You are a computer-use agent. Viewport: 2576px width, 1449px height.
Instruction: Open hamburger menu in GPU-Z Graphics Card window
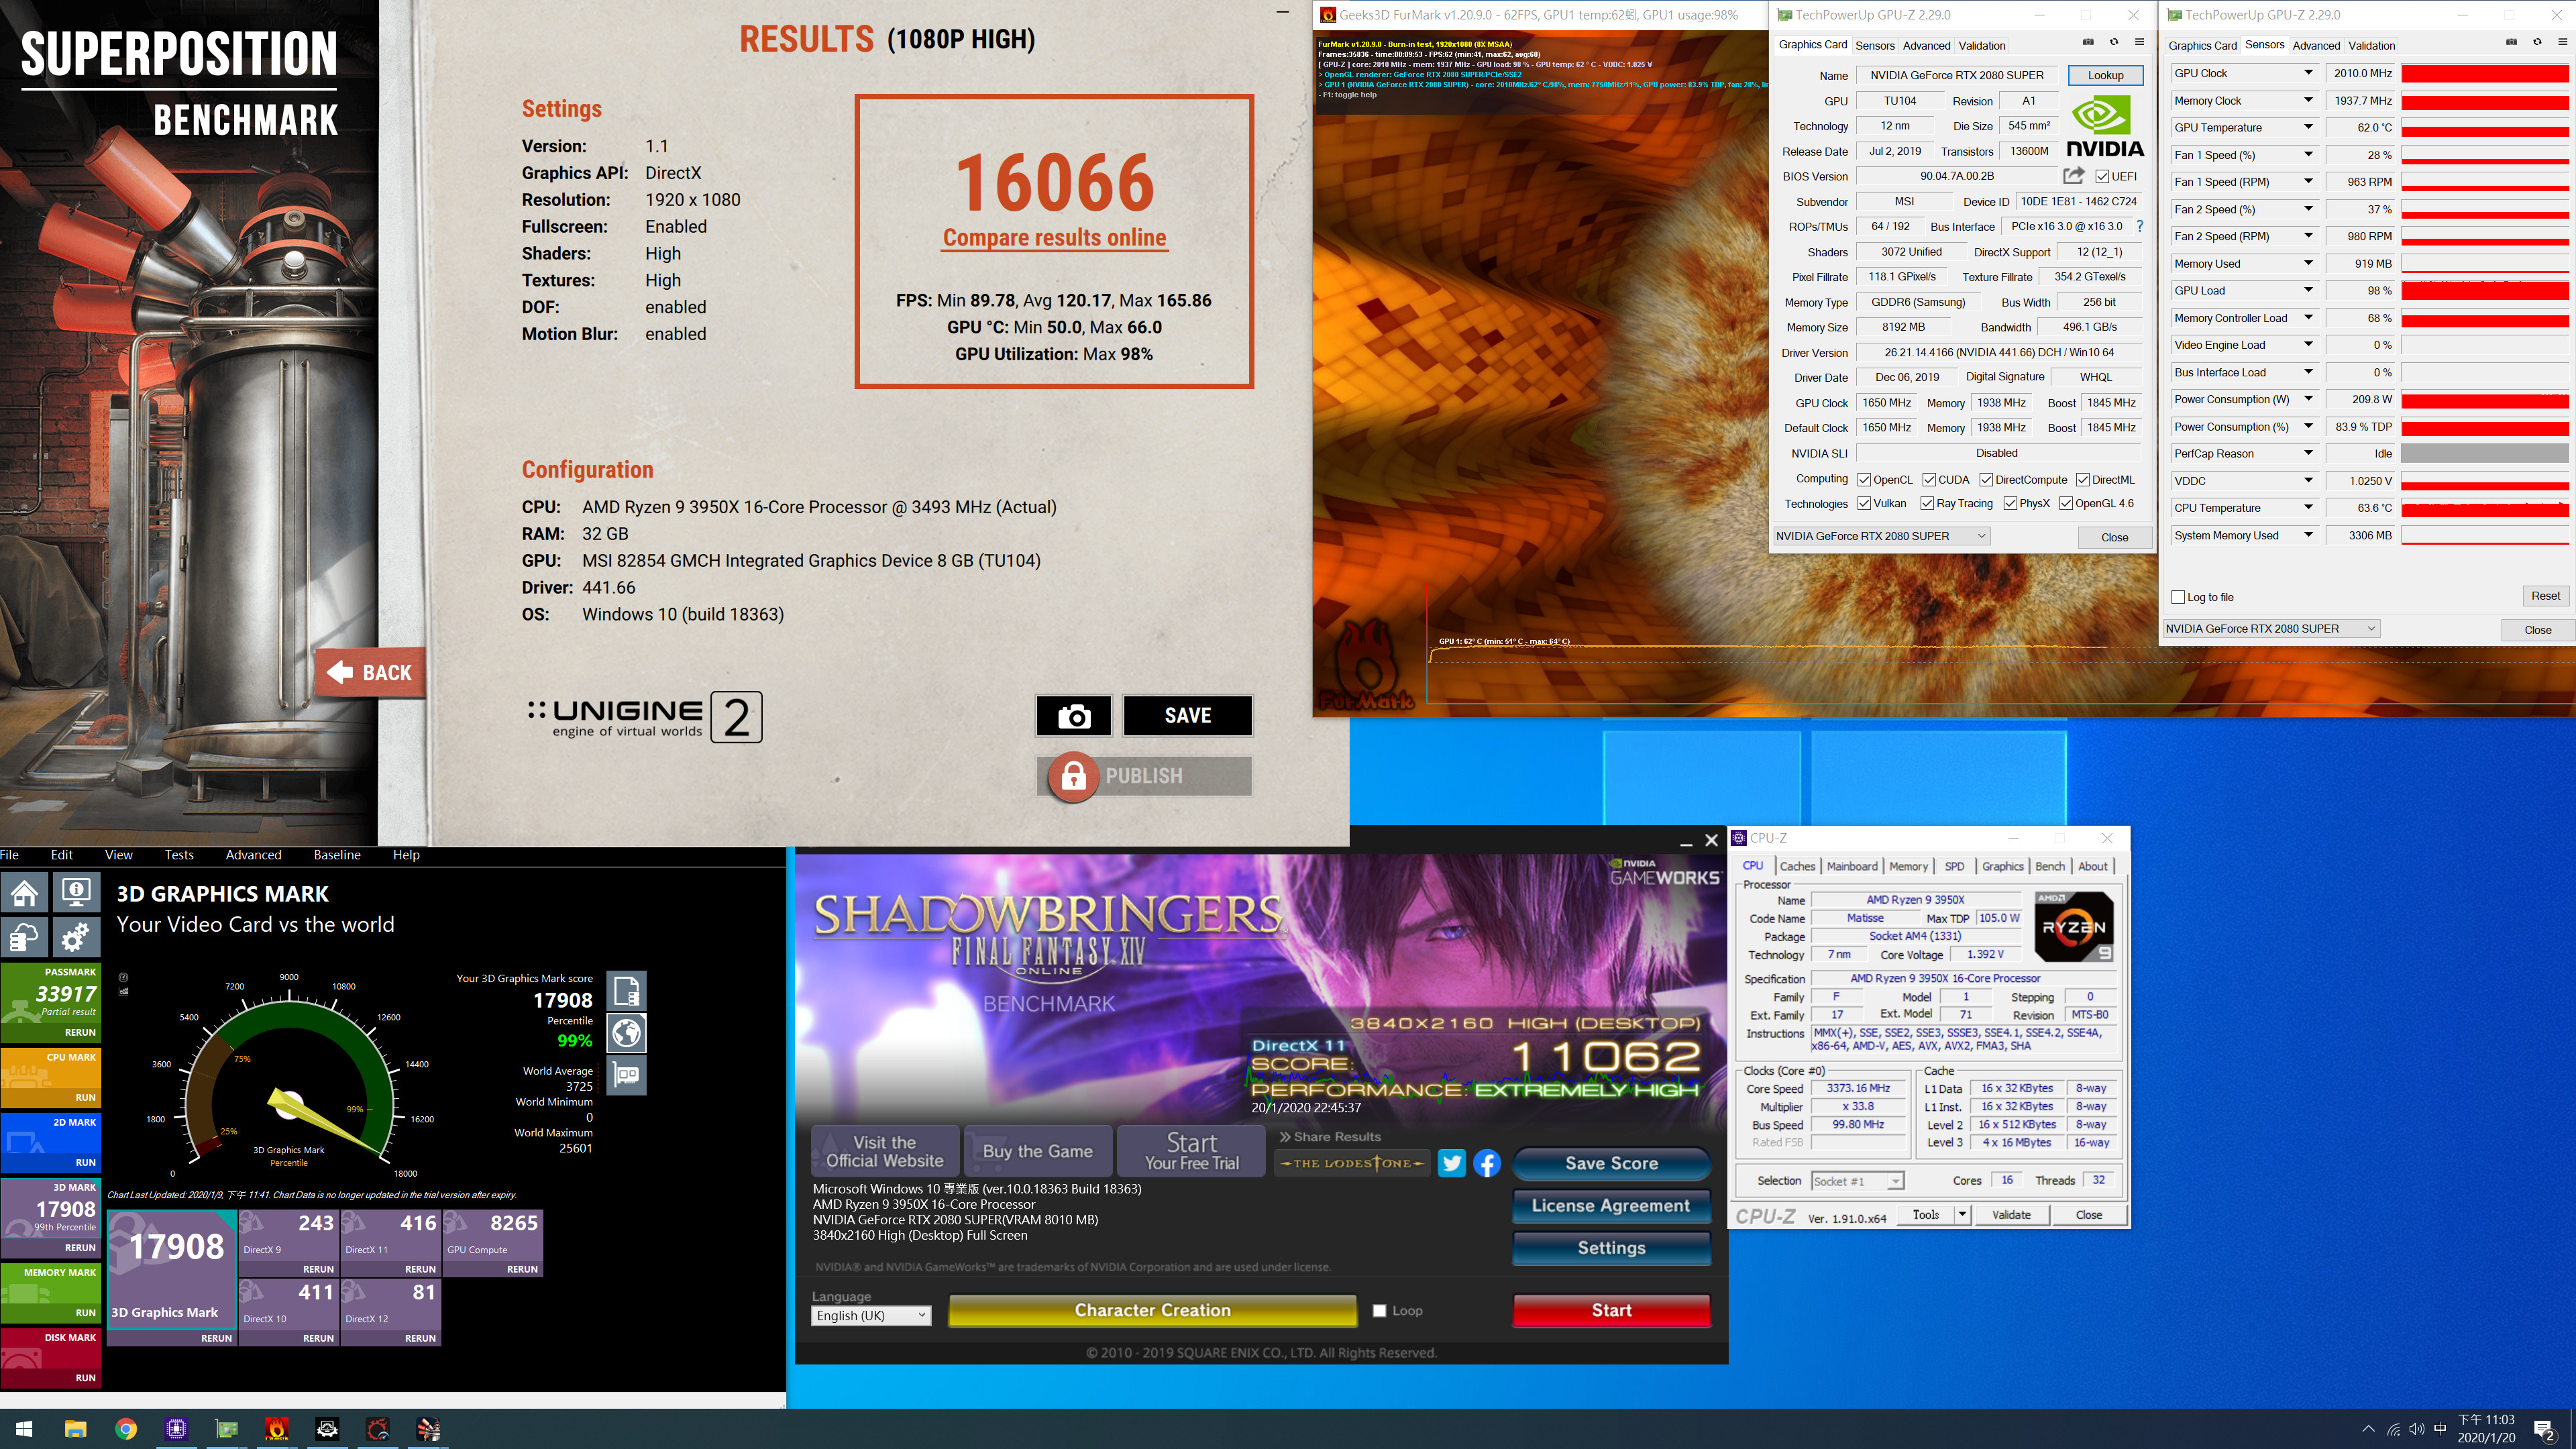(2139, 42)
